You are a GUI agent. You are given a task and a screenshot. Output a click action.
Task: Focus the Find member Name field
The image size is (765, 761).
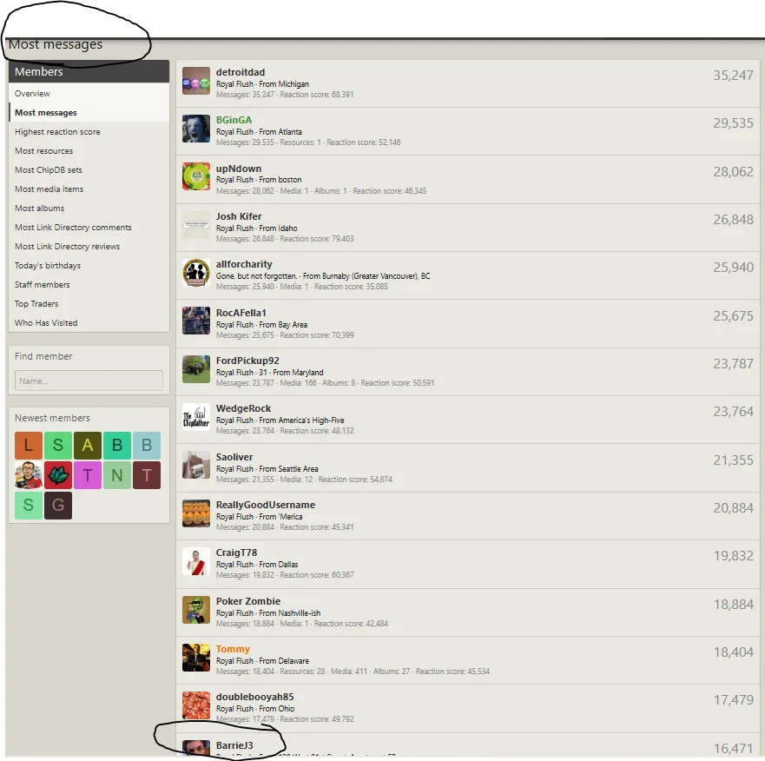(89, 380)
